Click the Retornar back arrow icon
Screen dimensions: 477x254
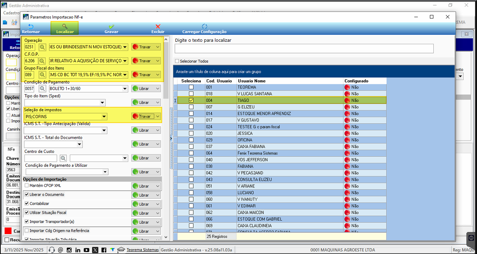[x=31, y=26]
